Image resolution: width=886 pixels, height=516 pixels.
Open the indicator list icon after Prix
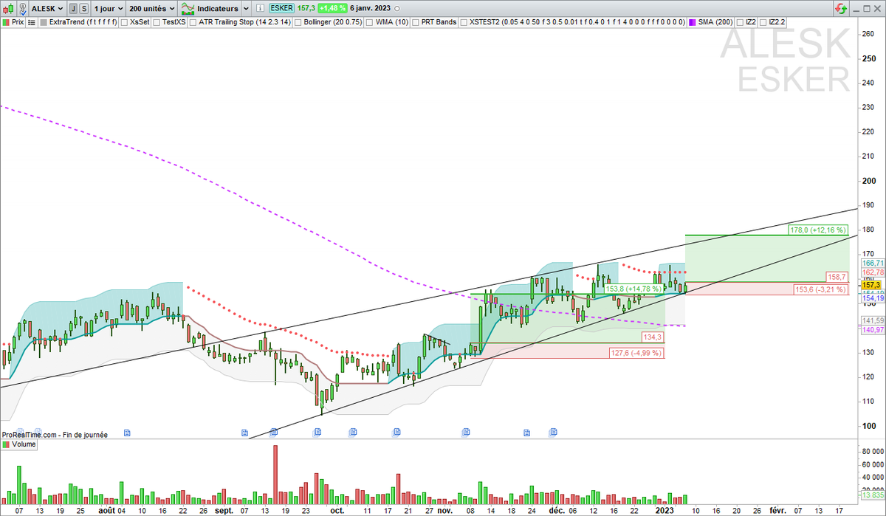[x=32, y=22]
